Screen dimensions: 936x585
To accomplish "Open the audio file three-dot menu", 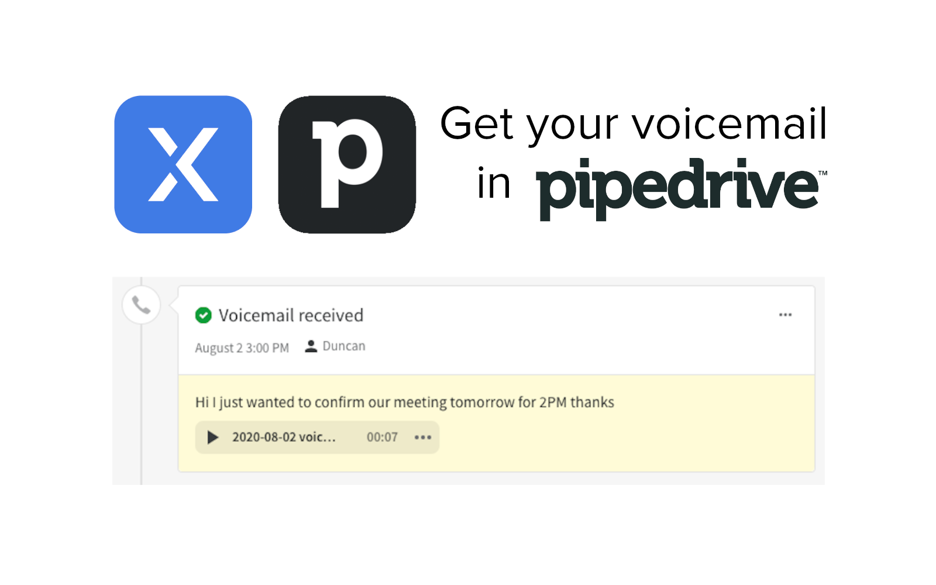I will [423, 437].
